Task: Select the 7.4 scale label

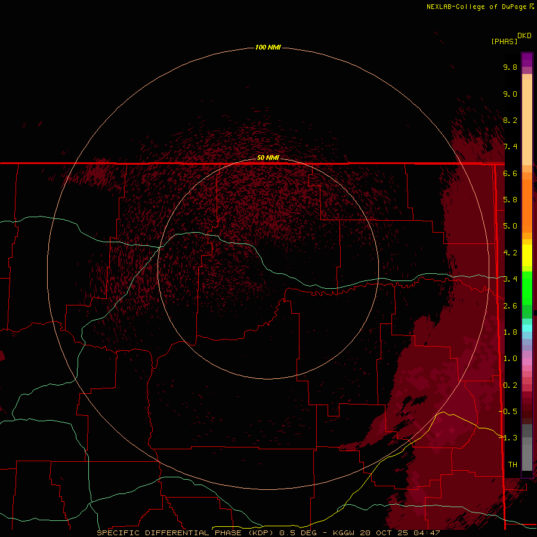Action: [x=510, y=147]
